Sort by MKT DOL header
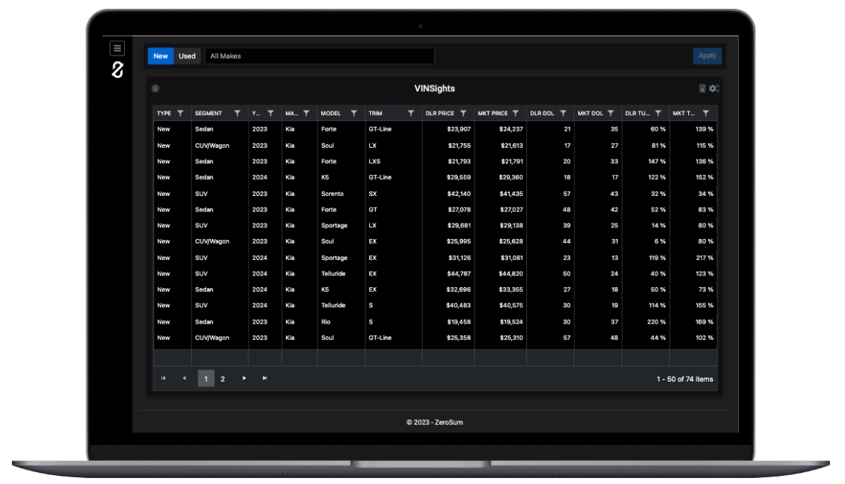 coord(590,113)
